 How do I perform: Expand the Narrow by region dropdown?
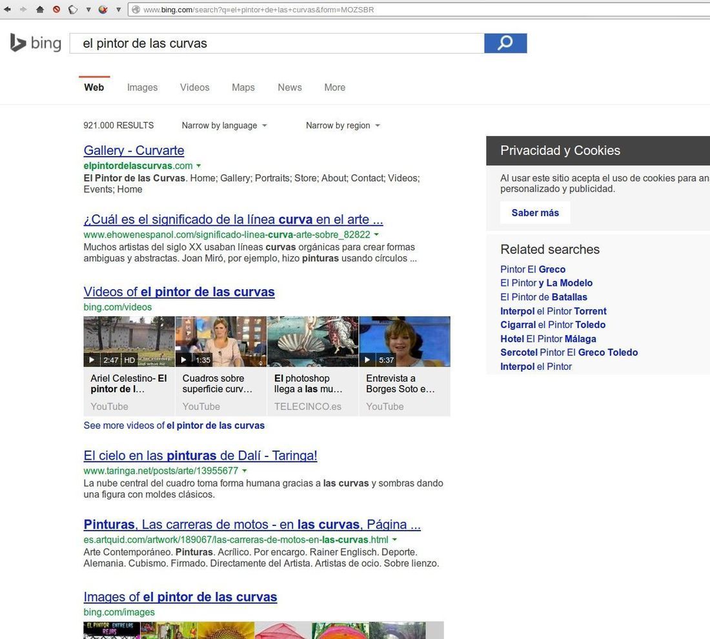point(343,125)
